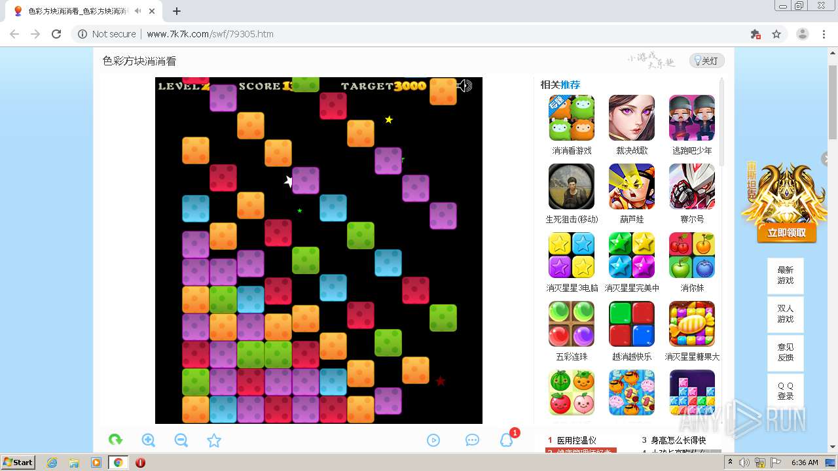Zoom out the game with magnifier minus
This screenshot has height=471, width=838.
181,440
